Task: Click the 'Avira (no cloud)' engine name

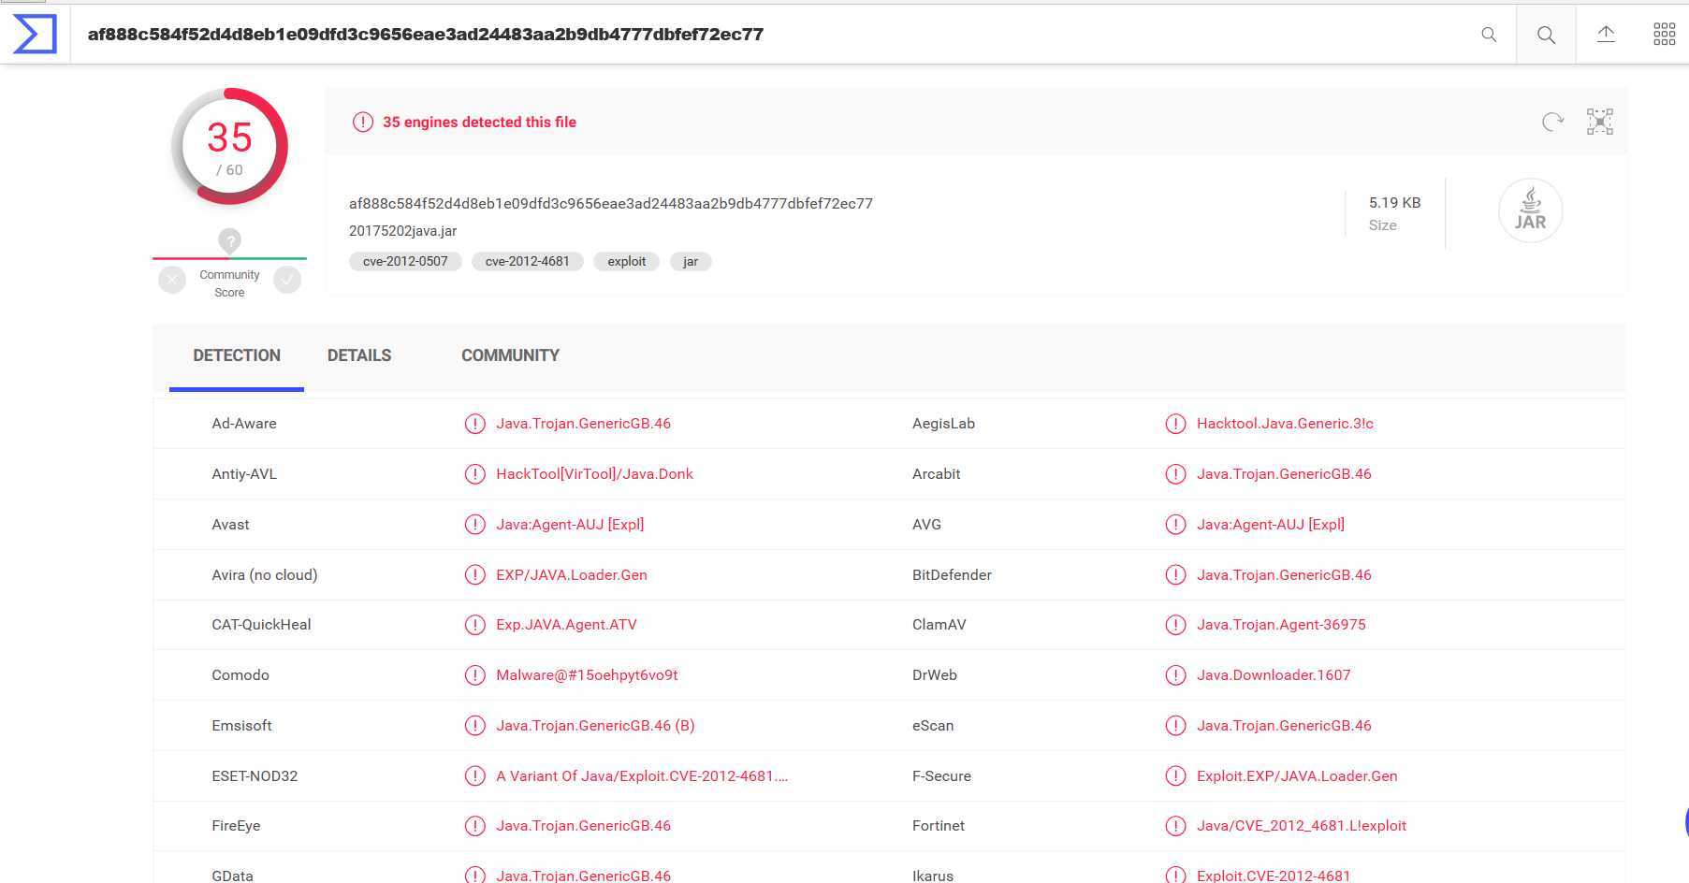Action: [x=265, y=575]
